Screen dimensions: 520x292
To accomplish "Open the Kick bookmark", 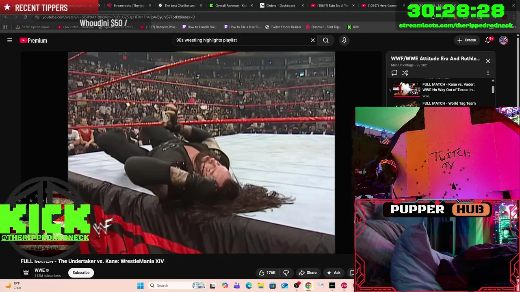I will pos(353,27).
